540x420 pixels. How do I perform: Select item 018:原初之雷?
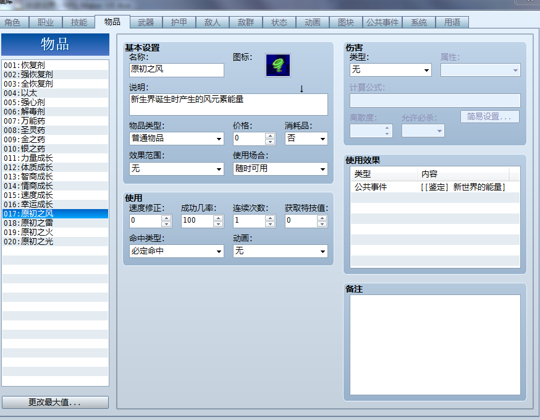point(55,223)
